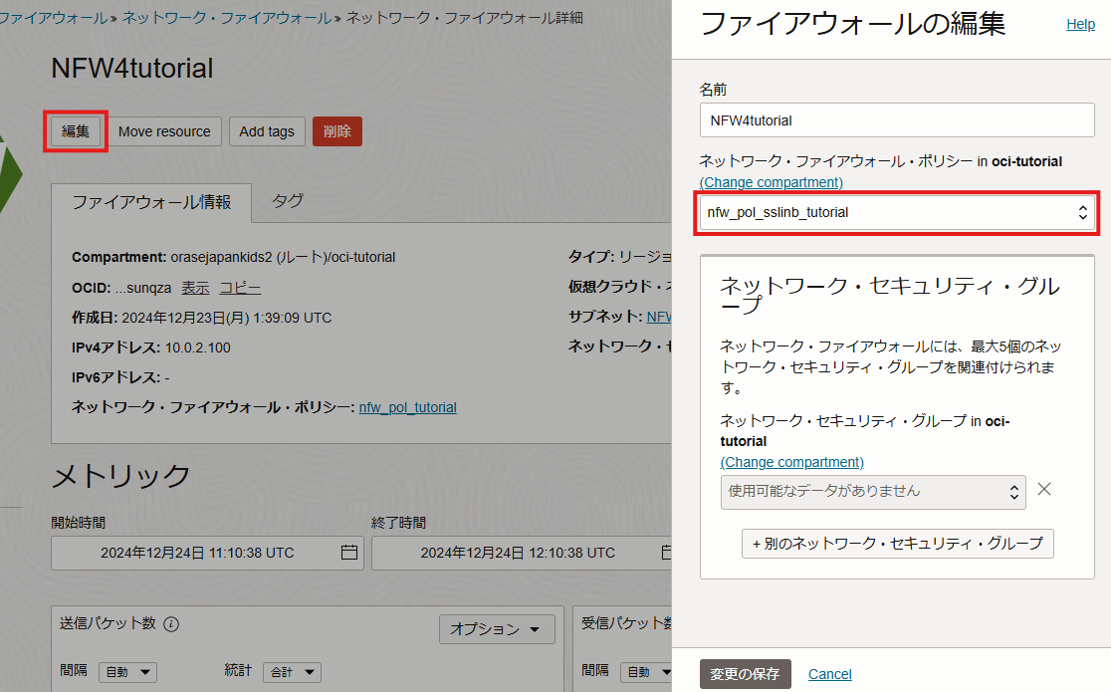
Task: Click the X icon beside security group dropdown
Action: click(x=1044, y=490)
